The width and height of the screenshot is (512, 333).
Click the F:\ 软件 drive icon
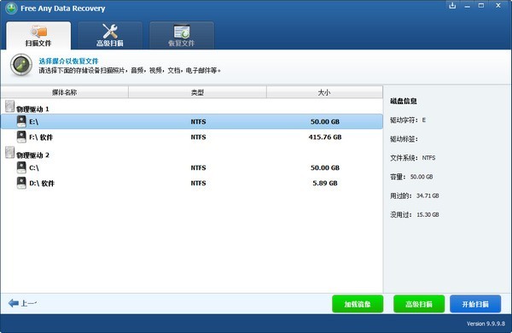point(21,137)
